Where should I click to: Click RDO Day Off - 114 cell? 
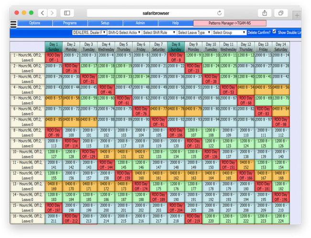pos(71,143)
